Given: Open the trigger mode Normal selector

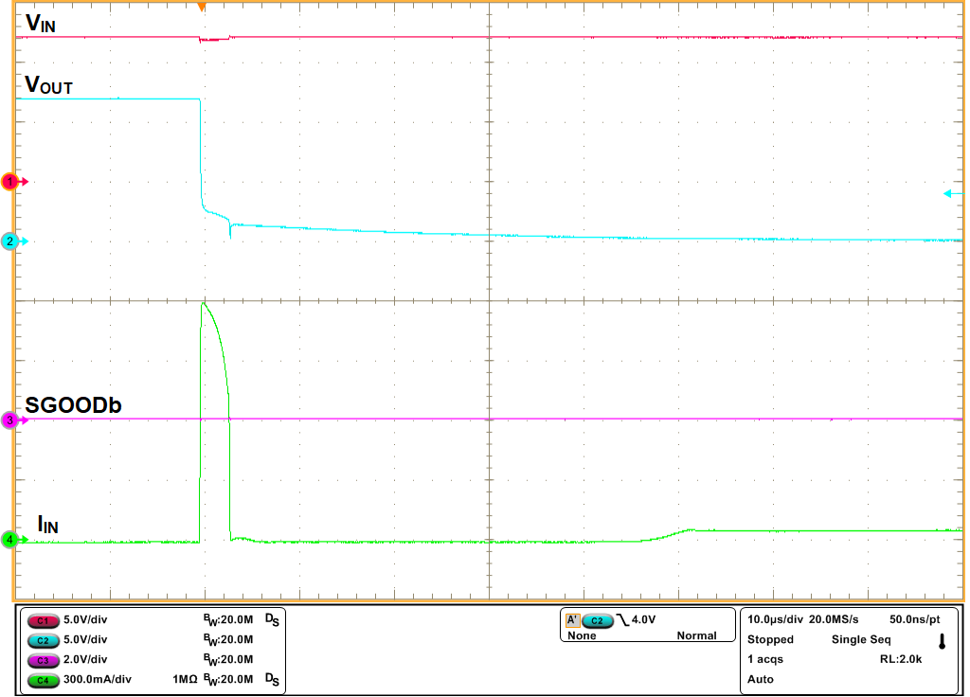Looking at the screenshot, I should pos(697,635).
